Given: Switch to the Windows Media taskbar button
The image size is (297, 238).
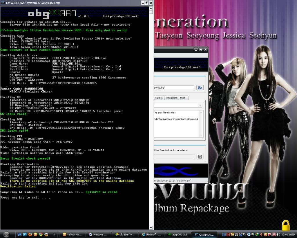Looking at the screenshot, I should click(99, 235).
